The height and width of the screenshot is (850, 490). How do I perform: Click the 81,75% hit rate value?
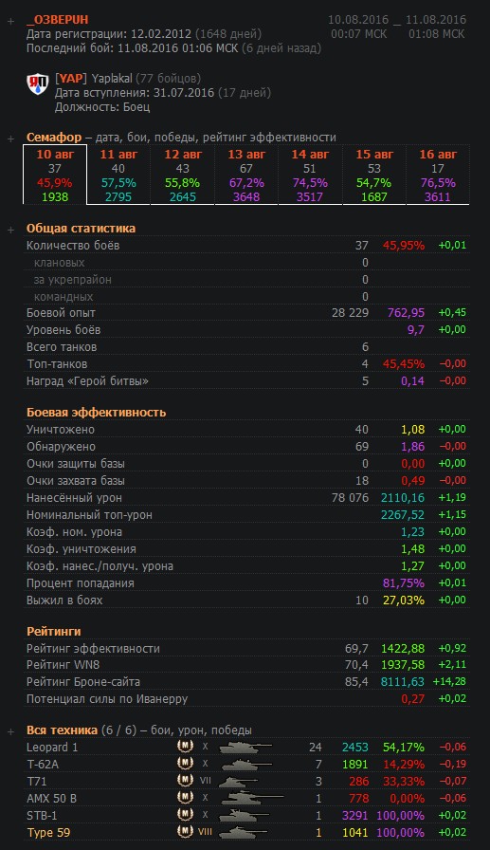pyautogui.click(x=404, y=583)
